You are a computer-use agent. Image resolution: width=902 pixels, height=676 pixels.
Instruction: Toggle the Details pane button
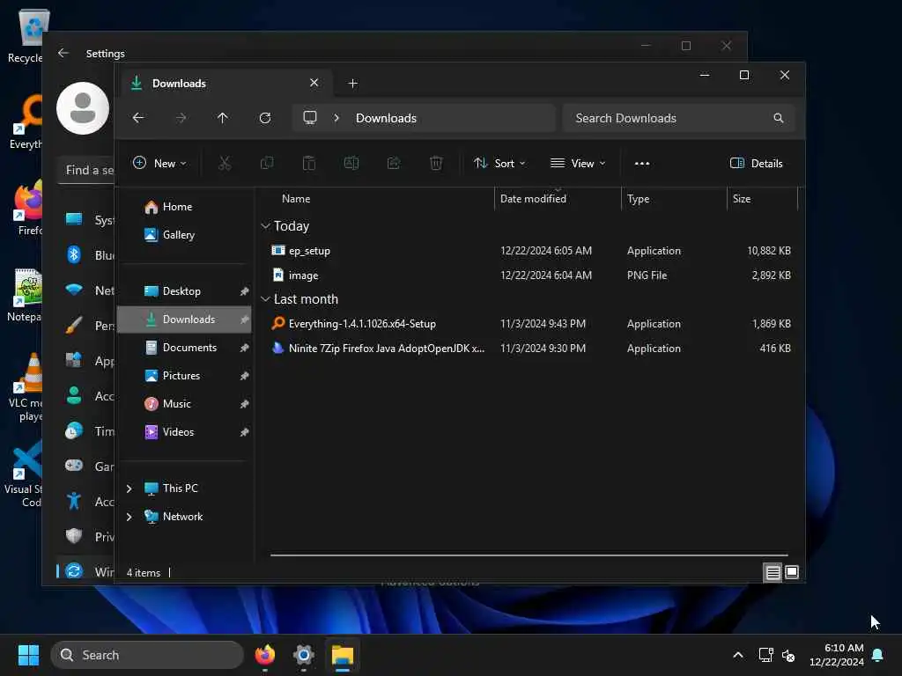(756, 163)
